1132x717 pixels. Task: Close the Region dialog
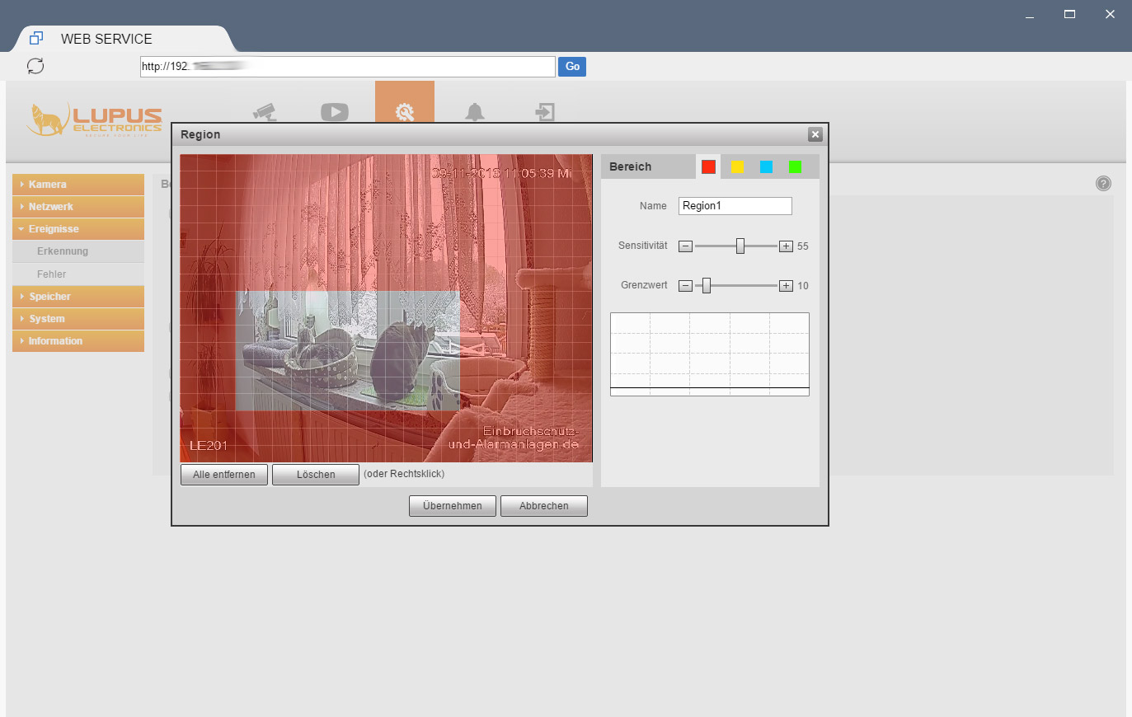[x=815, y=134]
